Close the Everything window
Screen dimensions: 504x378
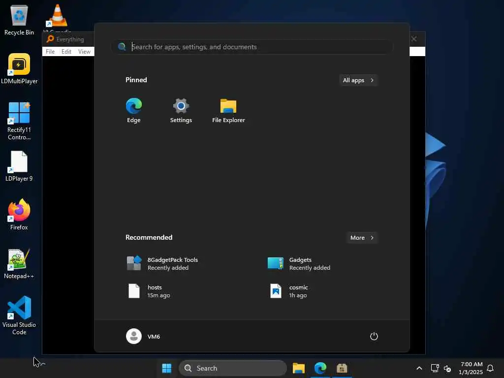click(x=414, y=39)
